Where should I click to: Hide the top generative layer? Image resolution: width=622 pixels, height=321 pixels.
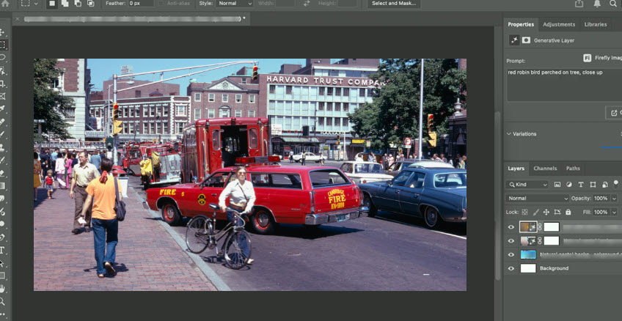pyautogui.click(x=511, y=227)
